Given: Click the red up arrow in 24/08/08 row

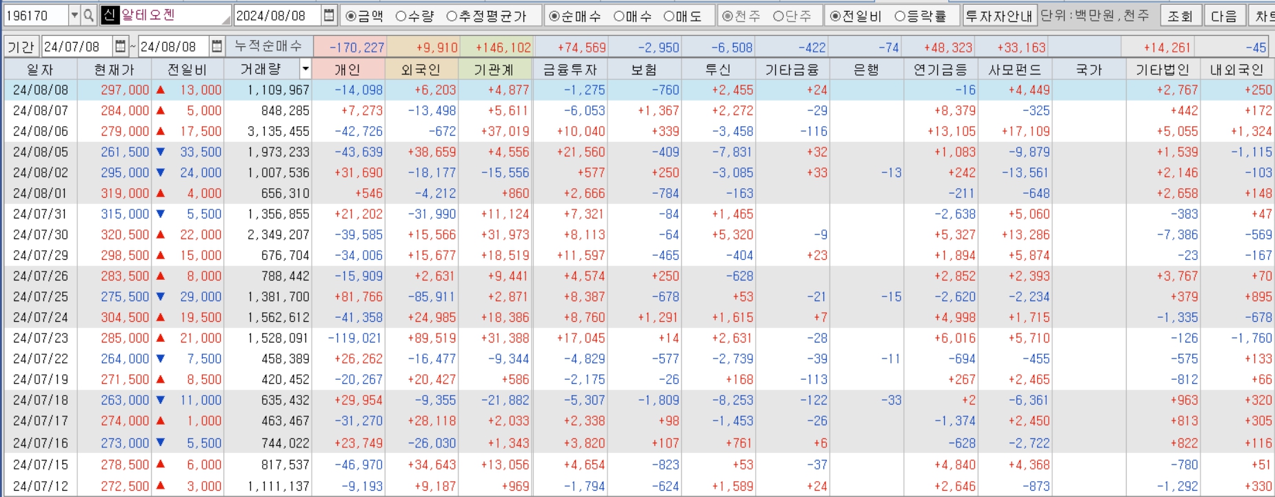Looking at the screenshot, I should (161, 90).
